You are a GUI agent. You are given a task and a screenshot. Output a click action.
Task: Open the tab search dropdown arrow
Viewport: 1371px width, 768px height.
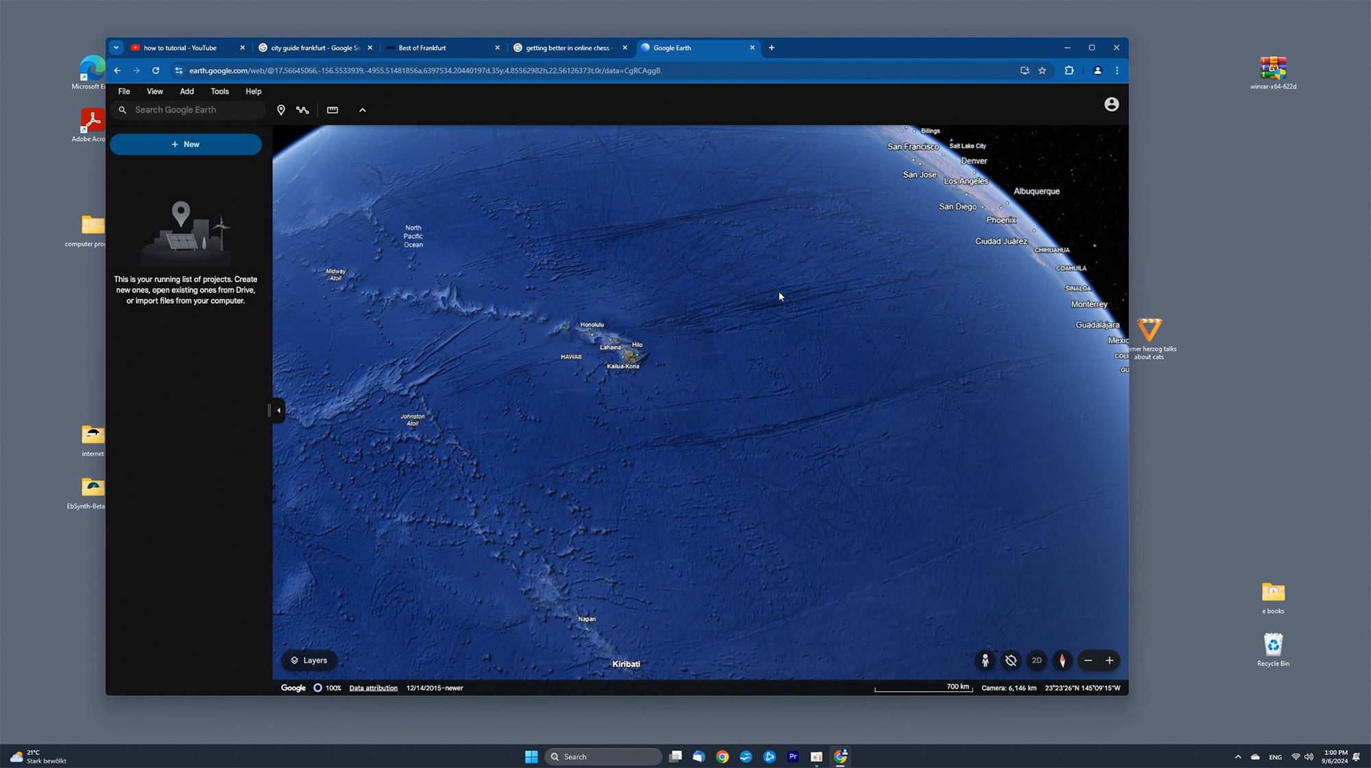tap(116, 48)
